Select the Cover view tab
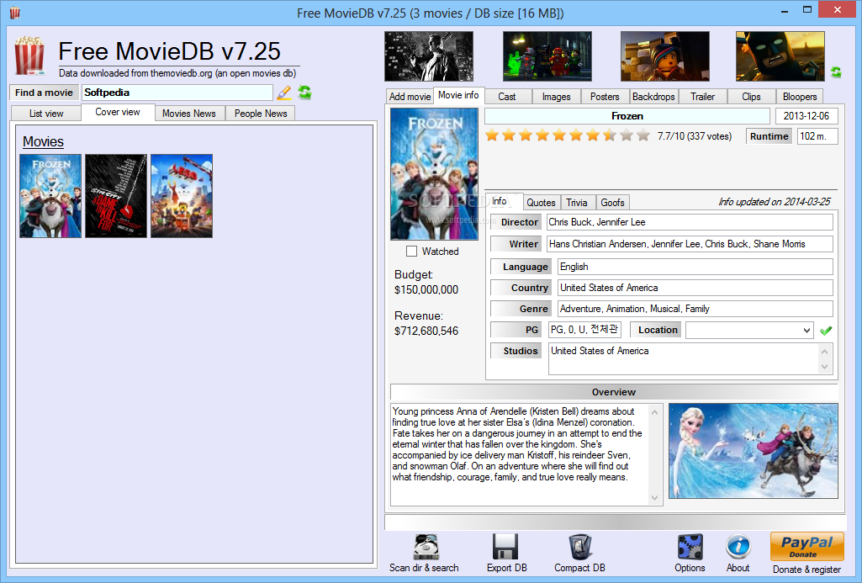The image size is (862, 583). [118, 112]
